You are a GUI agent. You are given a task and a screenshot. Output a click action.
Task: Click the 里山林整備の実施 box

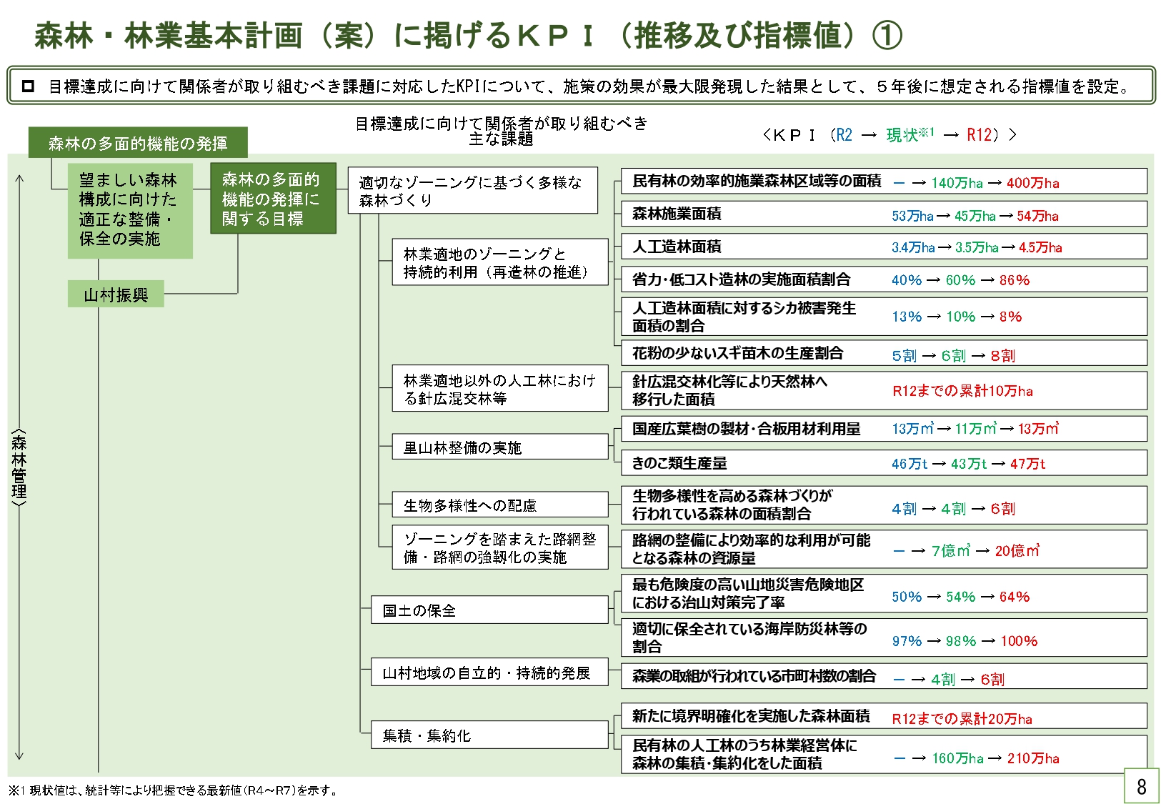point(499,447)
